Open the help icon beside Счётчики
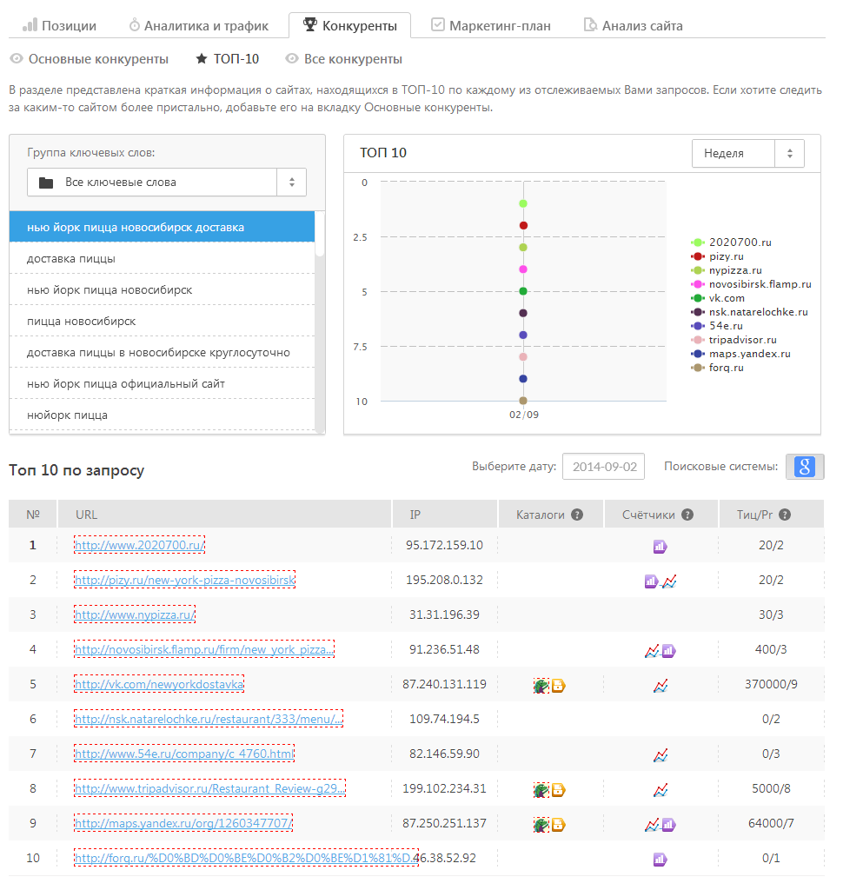The height and width of the screenshot is (890, 863). pos(687,515)
